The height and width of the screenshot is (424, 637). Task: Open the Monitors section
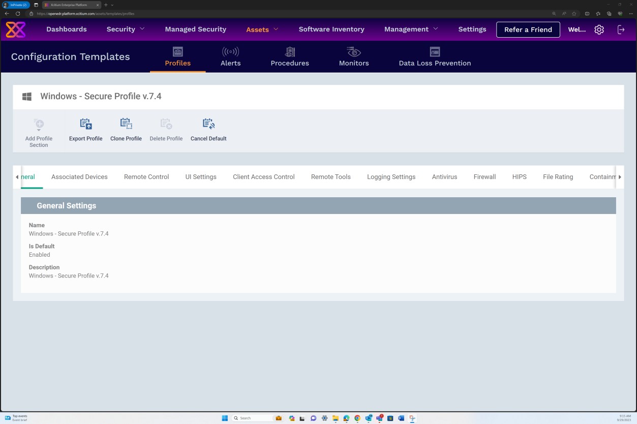point(353,56)
